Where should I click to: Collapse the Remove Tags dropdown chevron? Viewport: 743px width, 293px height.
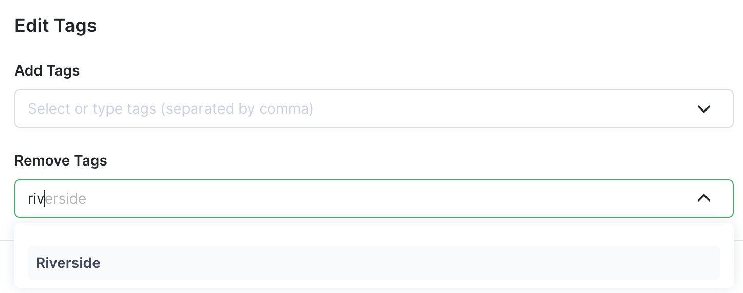[x=703, y=198]
